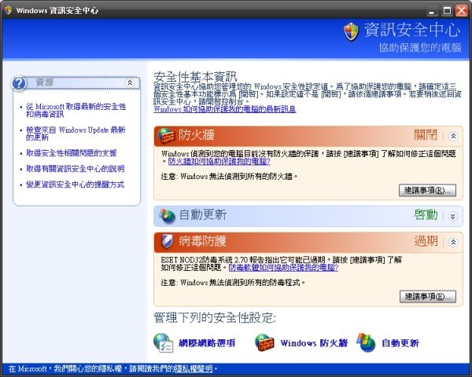The width and height of the screenshot is (472, 377).
Task: Click the virus protection shield icon
Action: 166,241
